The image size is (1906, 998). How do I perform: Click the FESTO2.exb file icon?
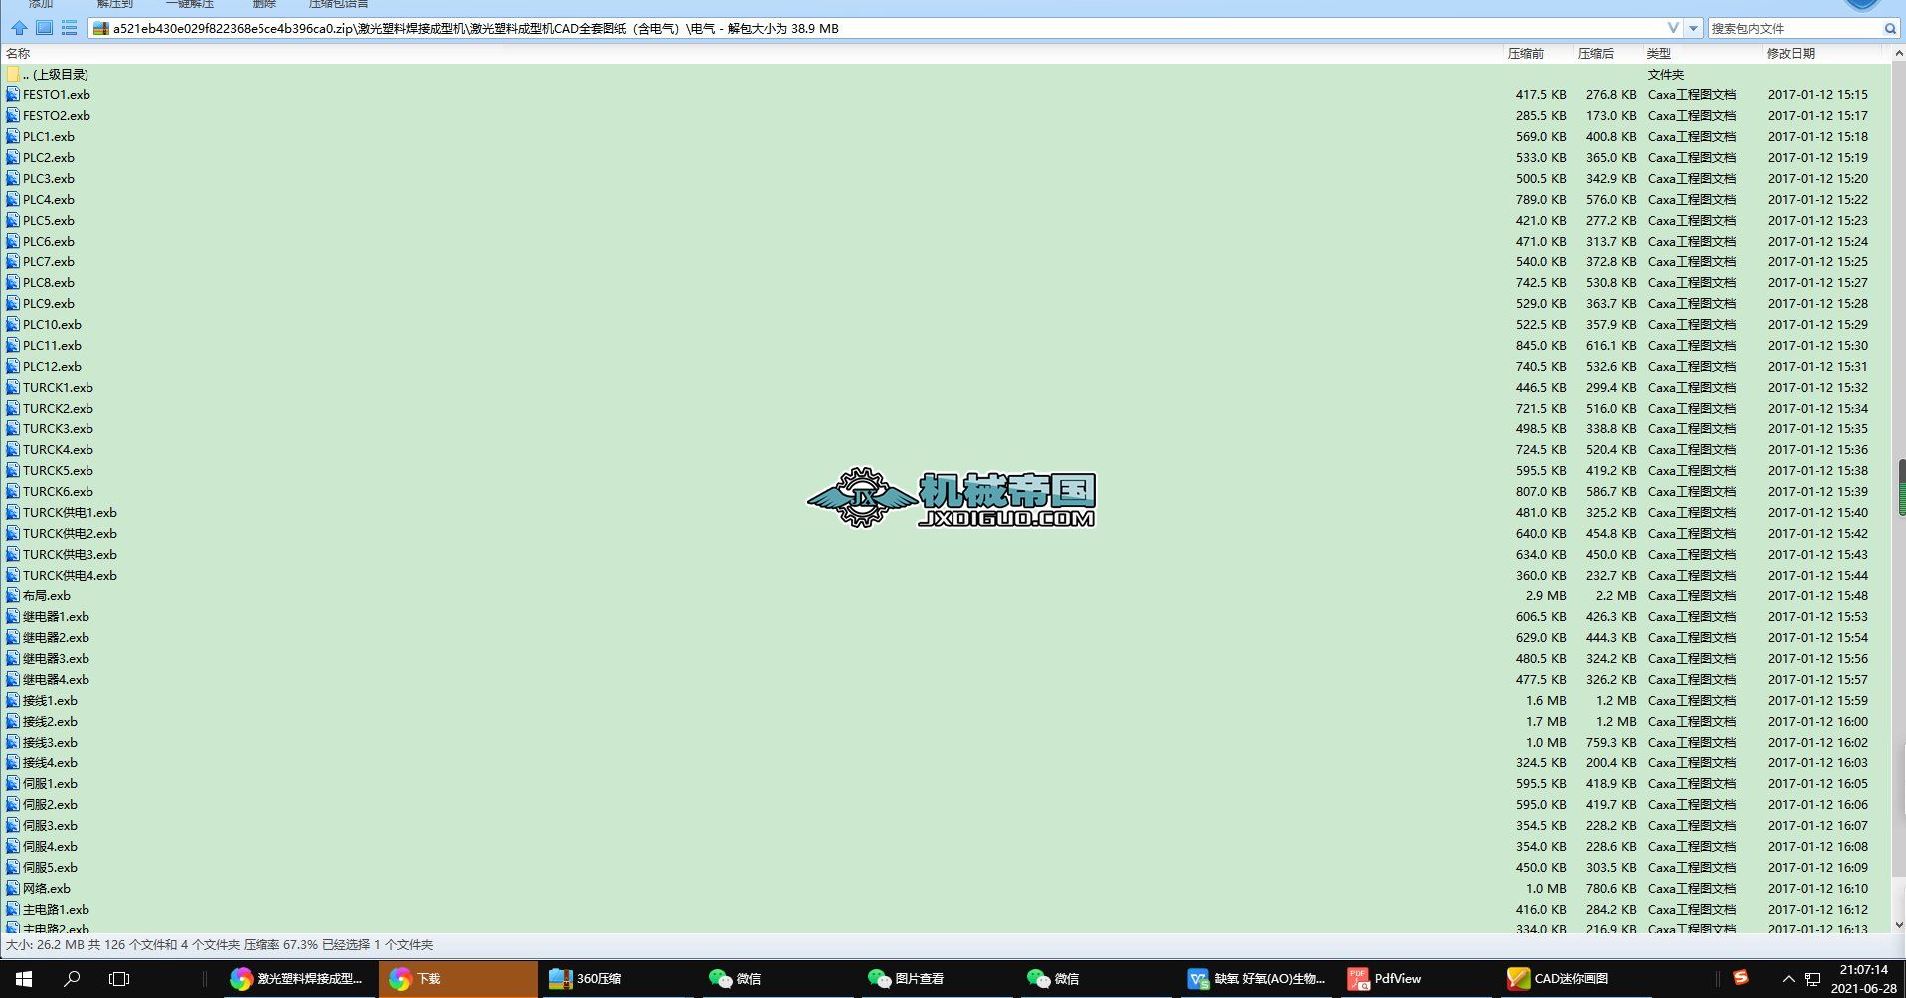tap(13, 116)
